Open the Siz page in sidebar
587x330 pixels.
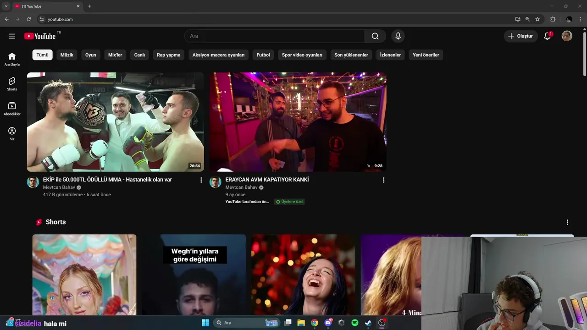pyautogui.click(x=12, y=133)
